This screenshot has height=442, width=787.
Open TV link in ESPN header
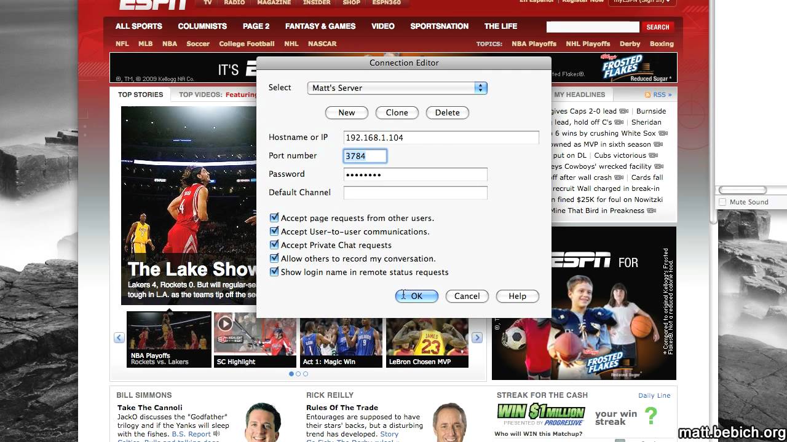point(208,2)
